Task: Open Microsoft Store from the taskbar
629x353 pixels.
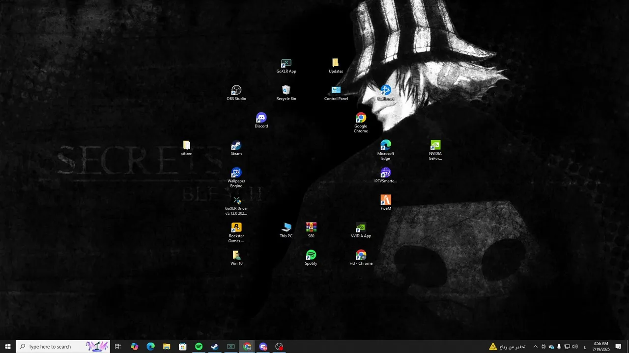Action: (x=183, y=347)
